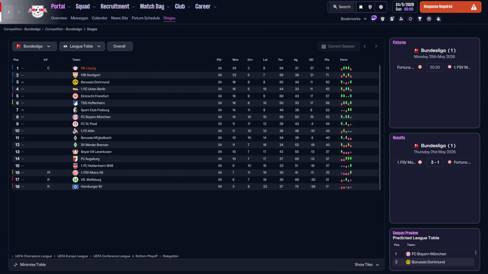Click the Overall filter button
488x274 pixels.
[119, 46]
